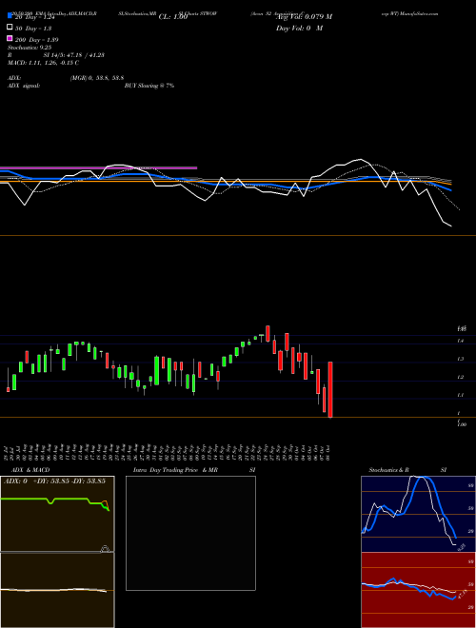Click the blue 20 Day legend square

pos(10,16)
